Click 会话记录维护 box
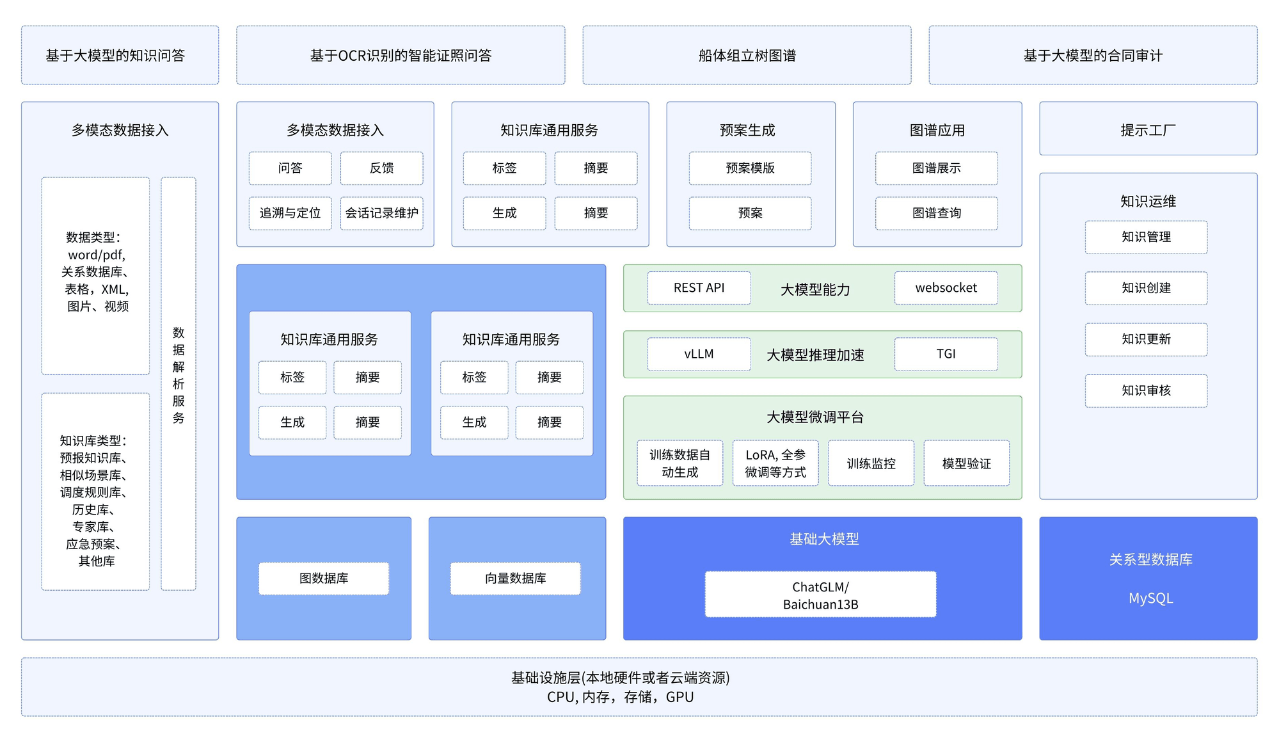The image size is (1279, 736). (x=381, y=213)
